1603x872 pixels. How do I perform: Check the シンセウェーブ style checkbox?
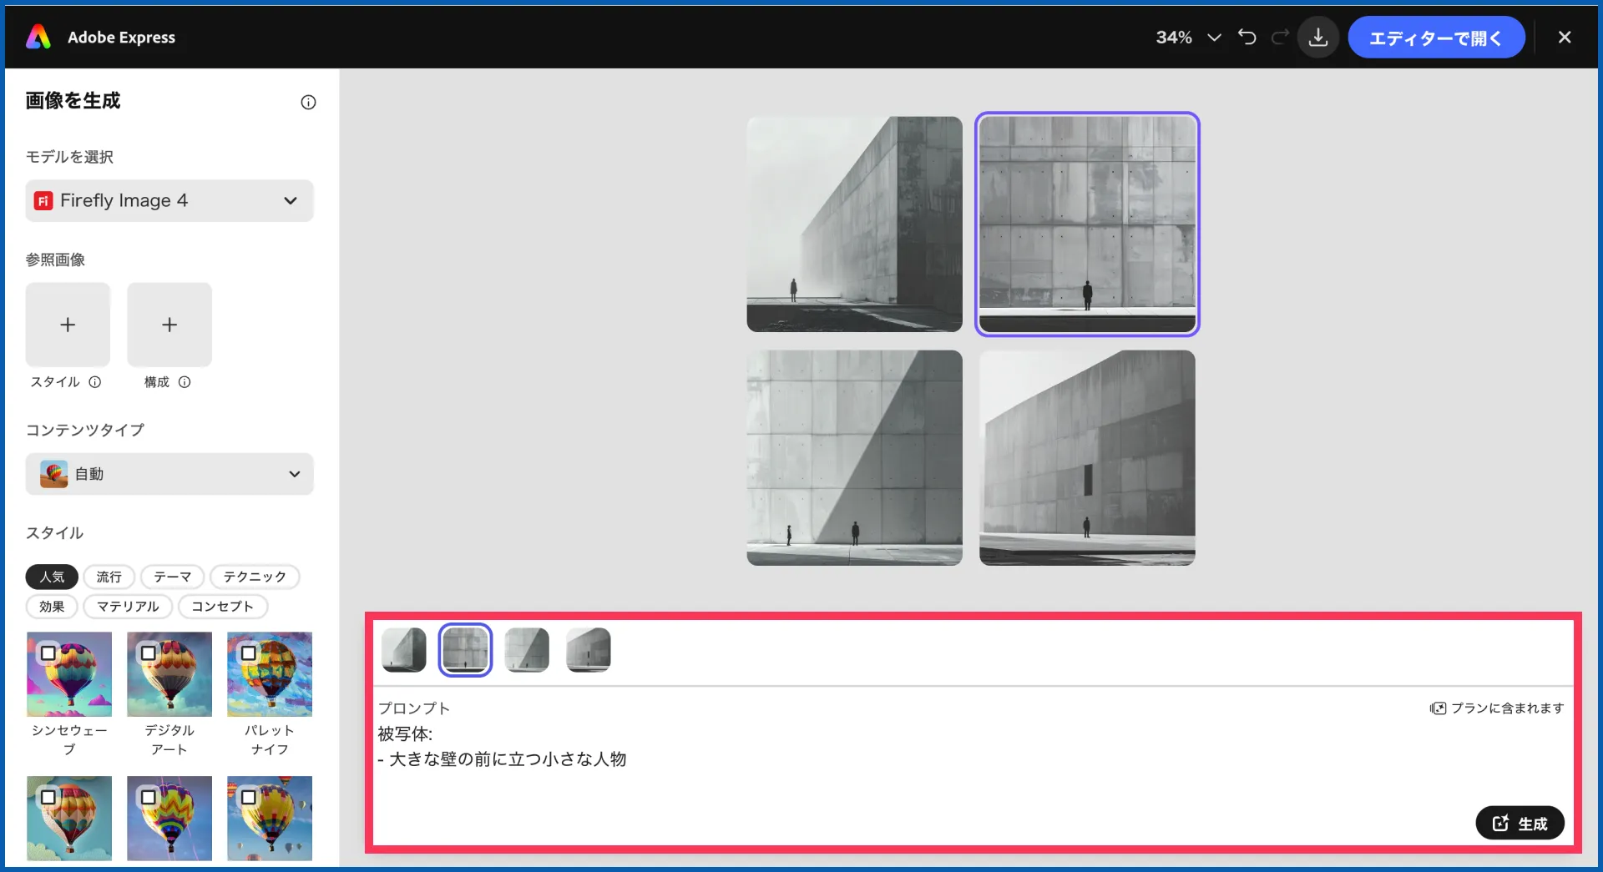click(x=48, y=653)
